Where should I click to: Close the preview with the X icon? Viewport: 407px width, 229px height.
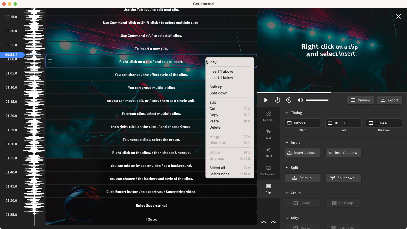(x=399, y=17)
